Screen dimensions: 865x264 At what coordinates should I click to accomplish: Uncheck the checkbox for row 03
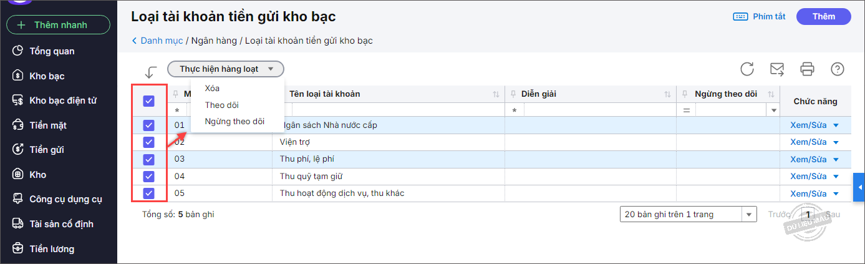(149, 159)
